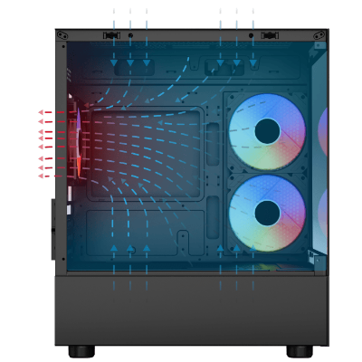Screen dimensions: 362x362
Task: Click the lower RGB fan's center hub
Action: [267, 213]
